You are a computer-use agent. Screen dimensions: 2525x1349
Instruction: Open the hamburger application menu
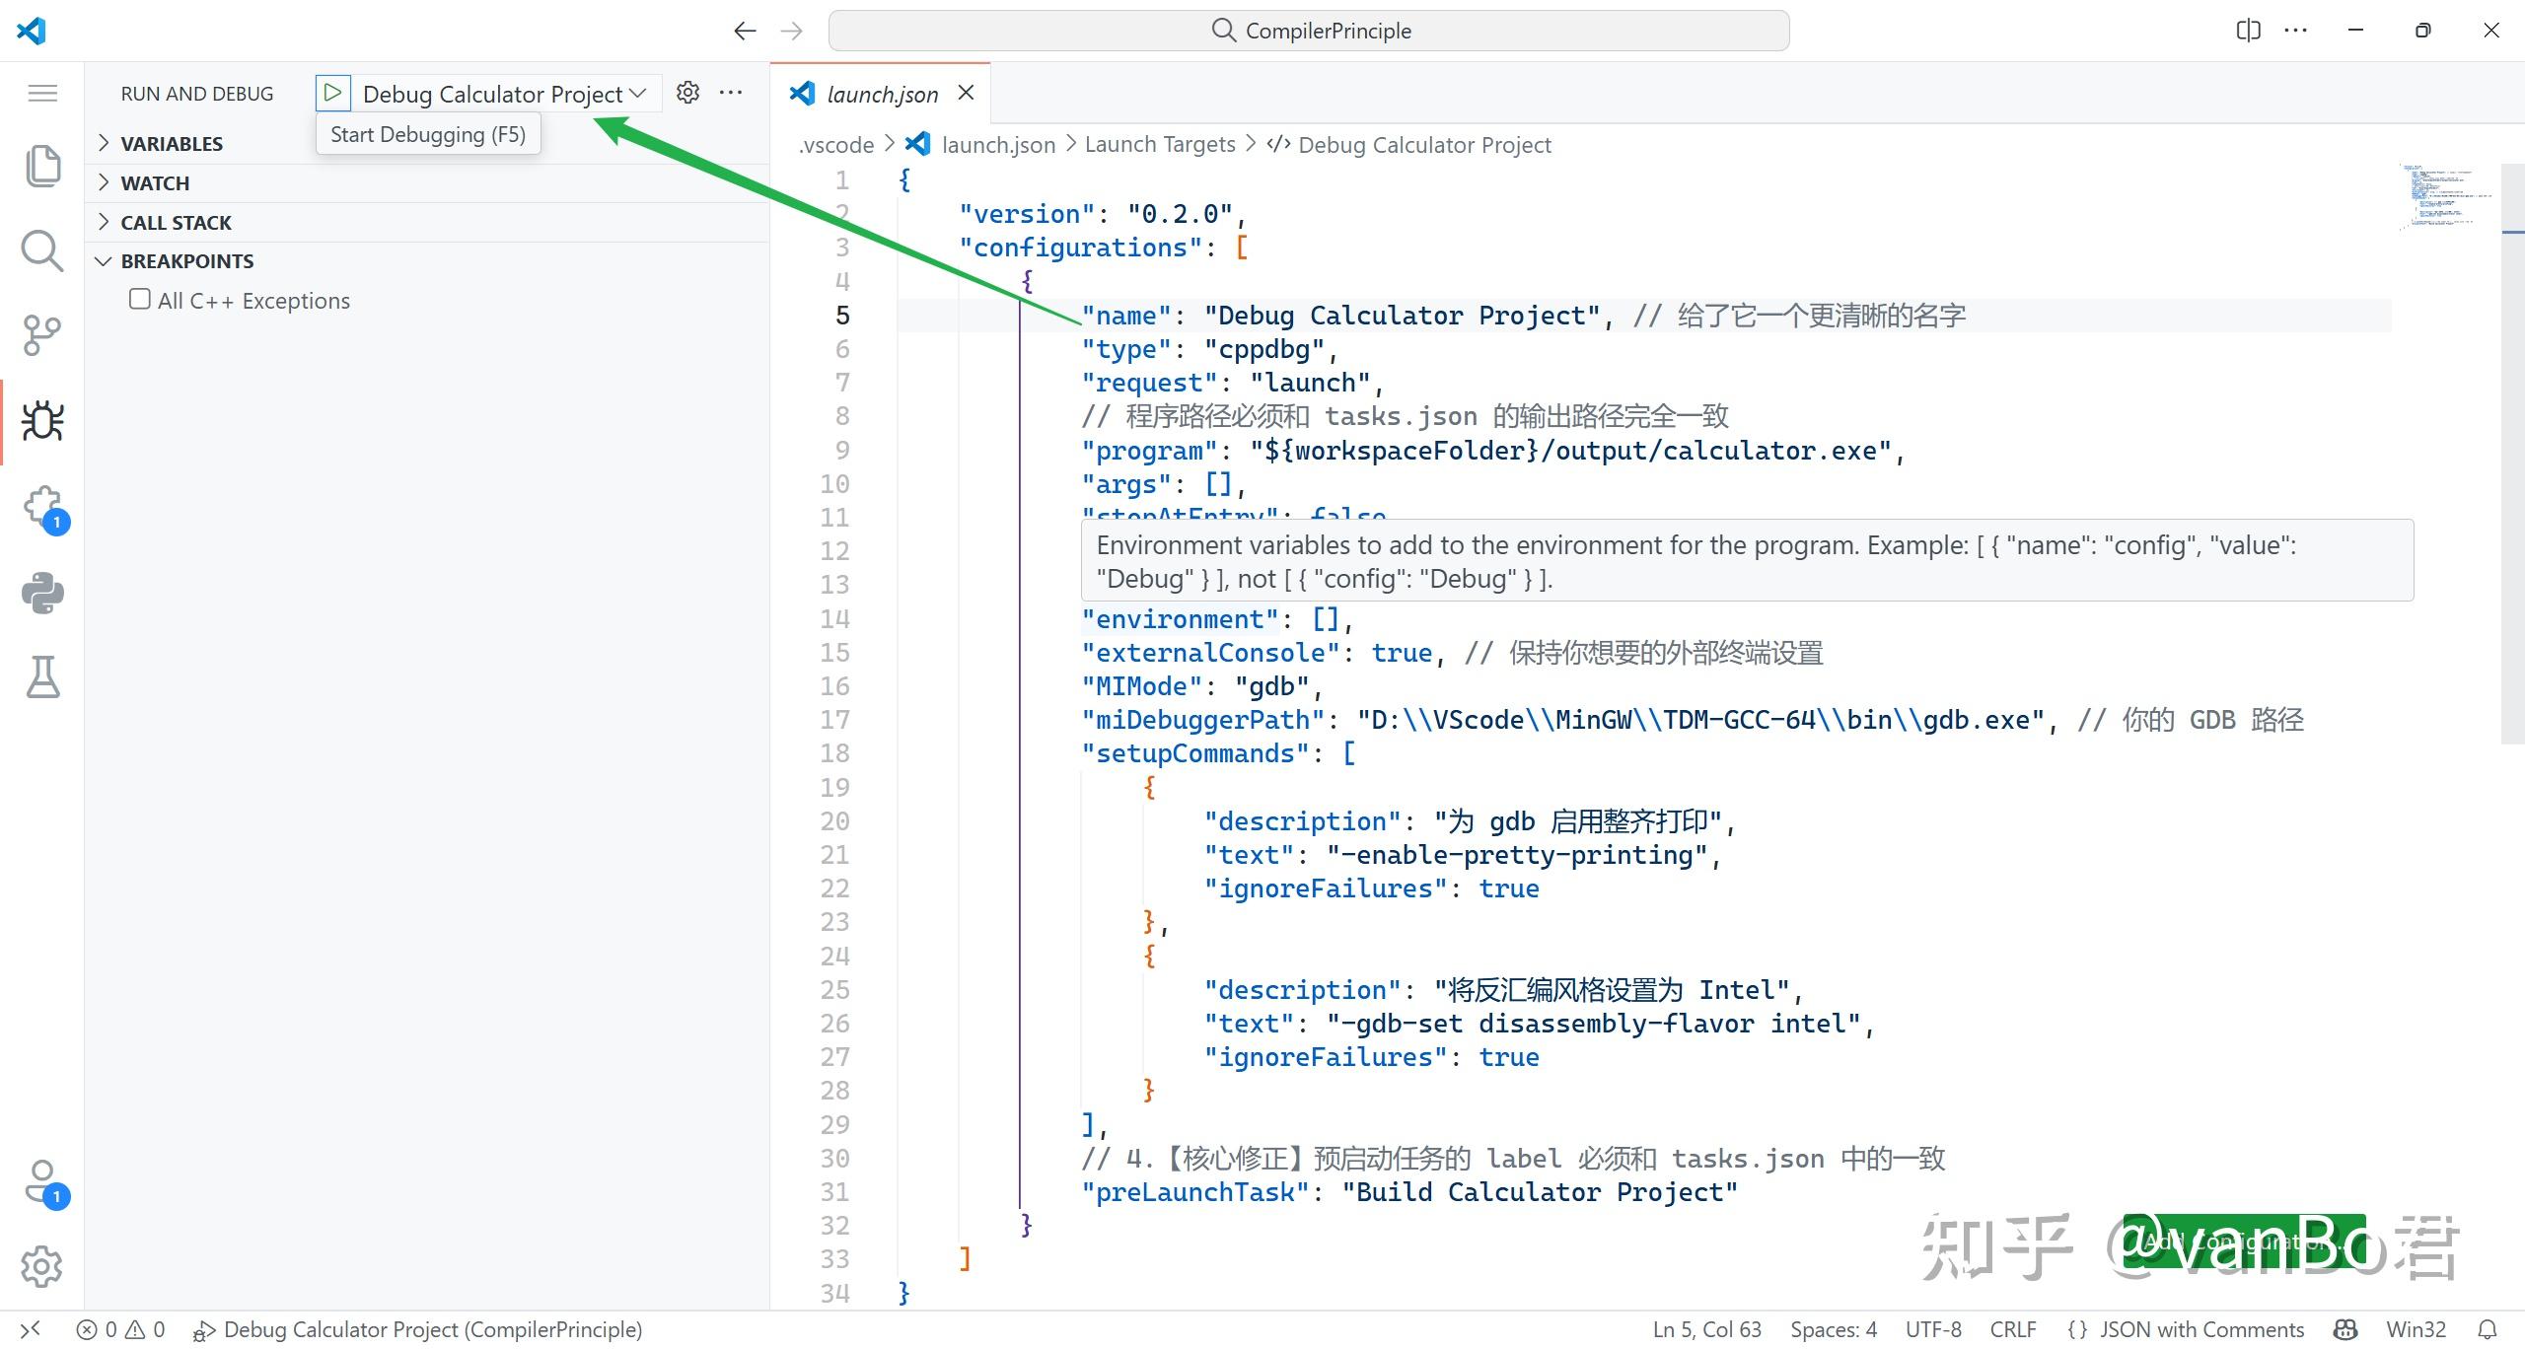[x=41, y=93]
